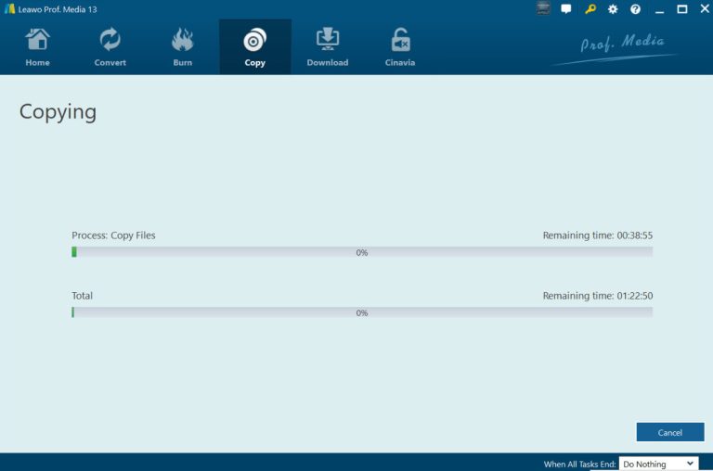Image resolution: width=713 pixels, height=471 pixels.
Task: Open the Download module
Action: [328, 47]
